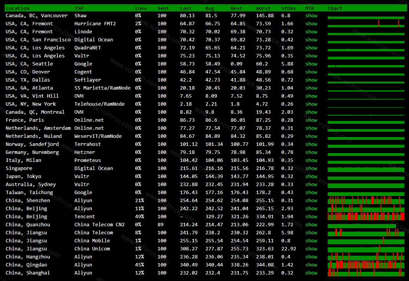The image size is (409, 281).
Task: Open show link for China, Shenzhen row
Action: coord(311,201)
